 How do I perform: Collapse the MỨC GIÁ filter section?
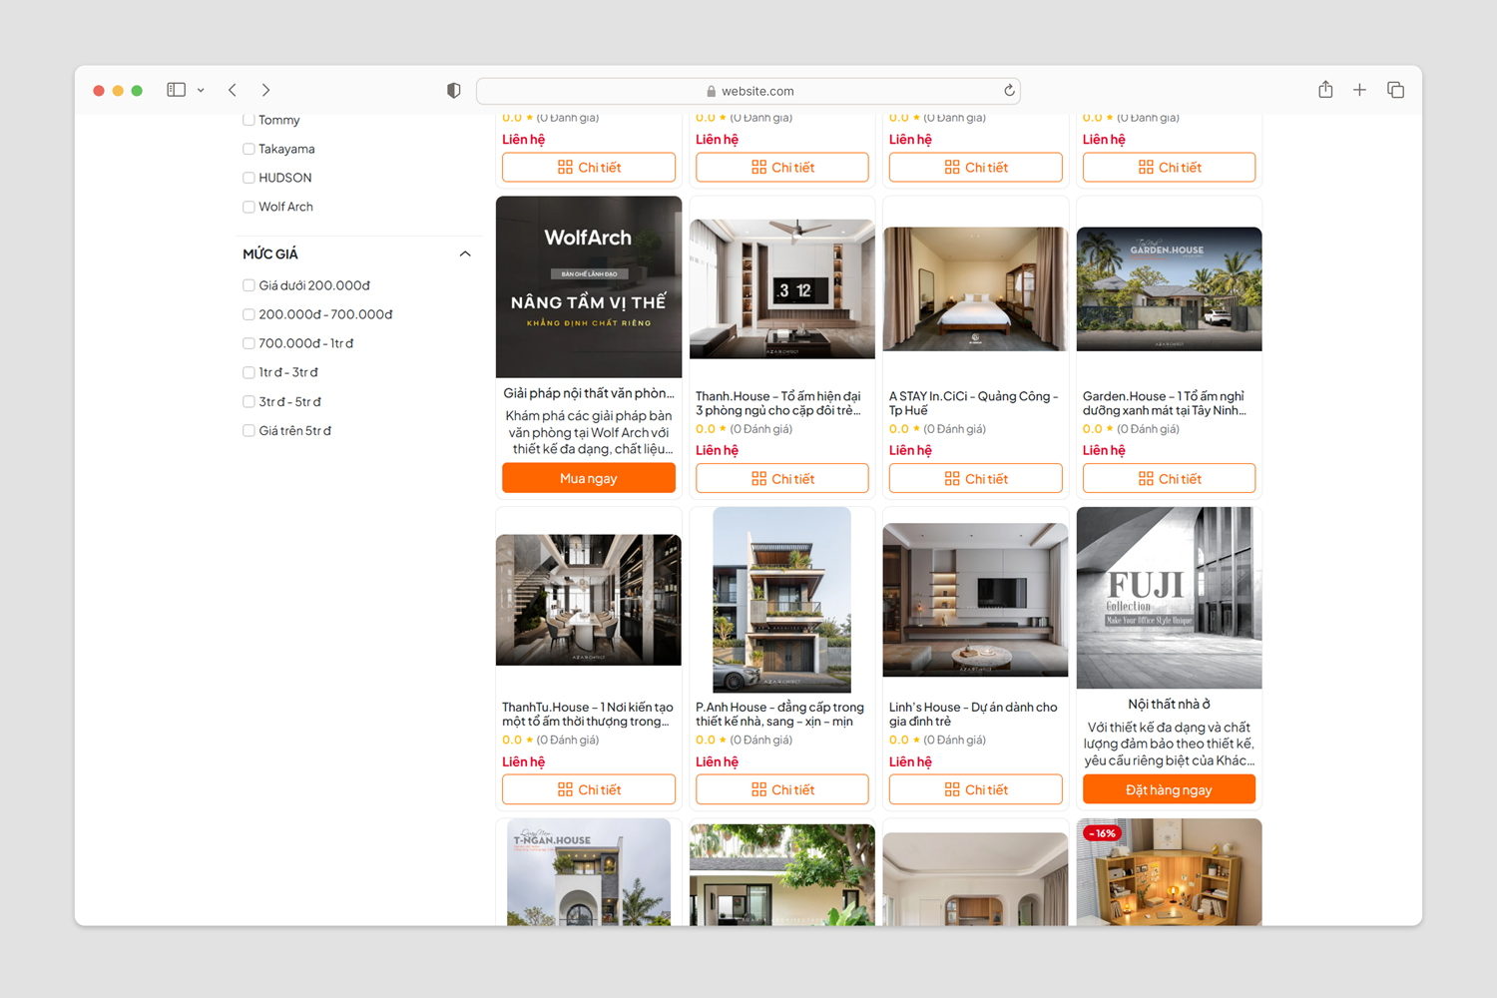coord(465,253)
